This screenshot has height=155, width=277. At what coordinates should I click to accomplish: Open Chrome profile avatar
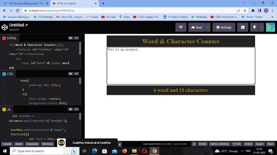click(266, 11)
